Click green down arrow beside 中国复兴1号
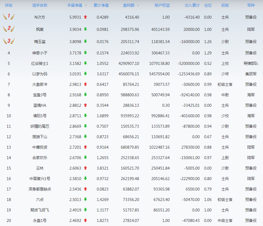 click(x=85, y=178)
